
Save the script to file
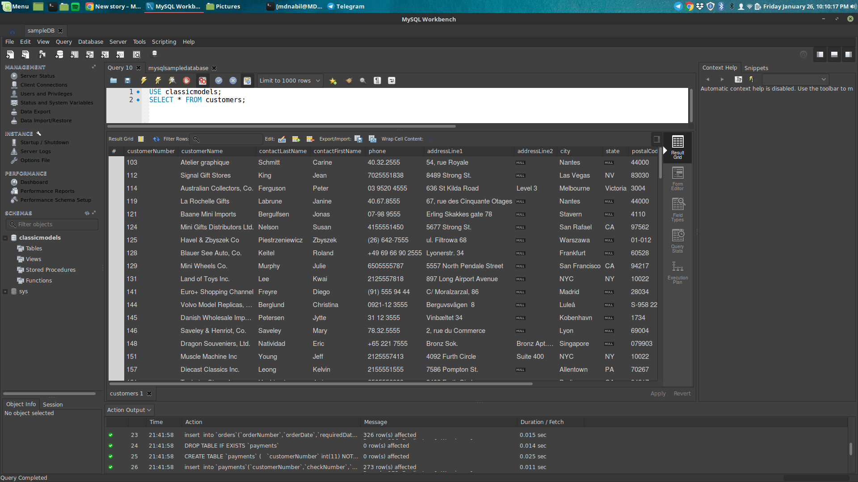pyautogui.click(x=128, y=81)
